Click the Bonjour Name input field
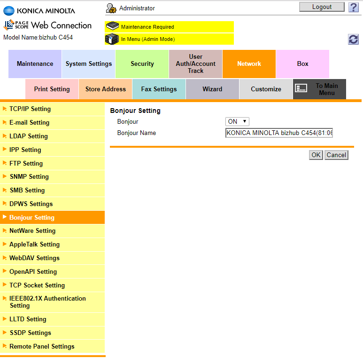The width and height of the screenshot is (363, 358). [x=279, y=133]
